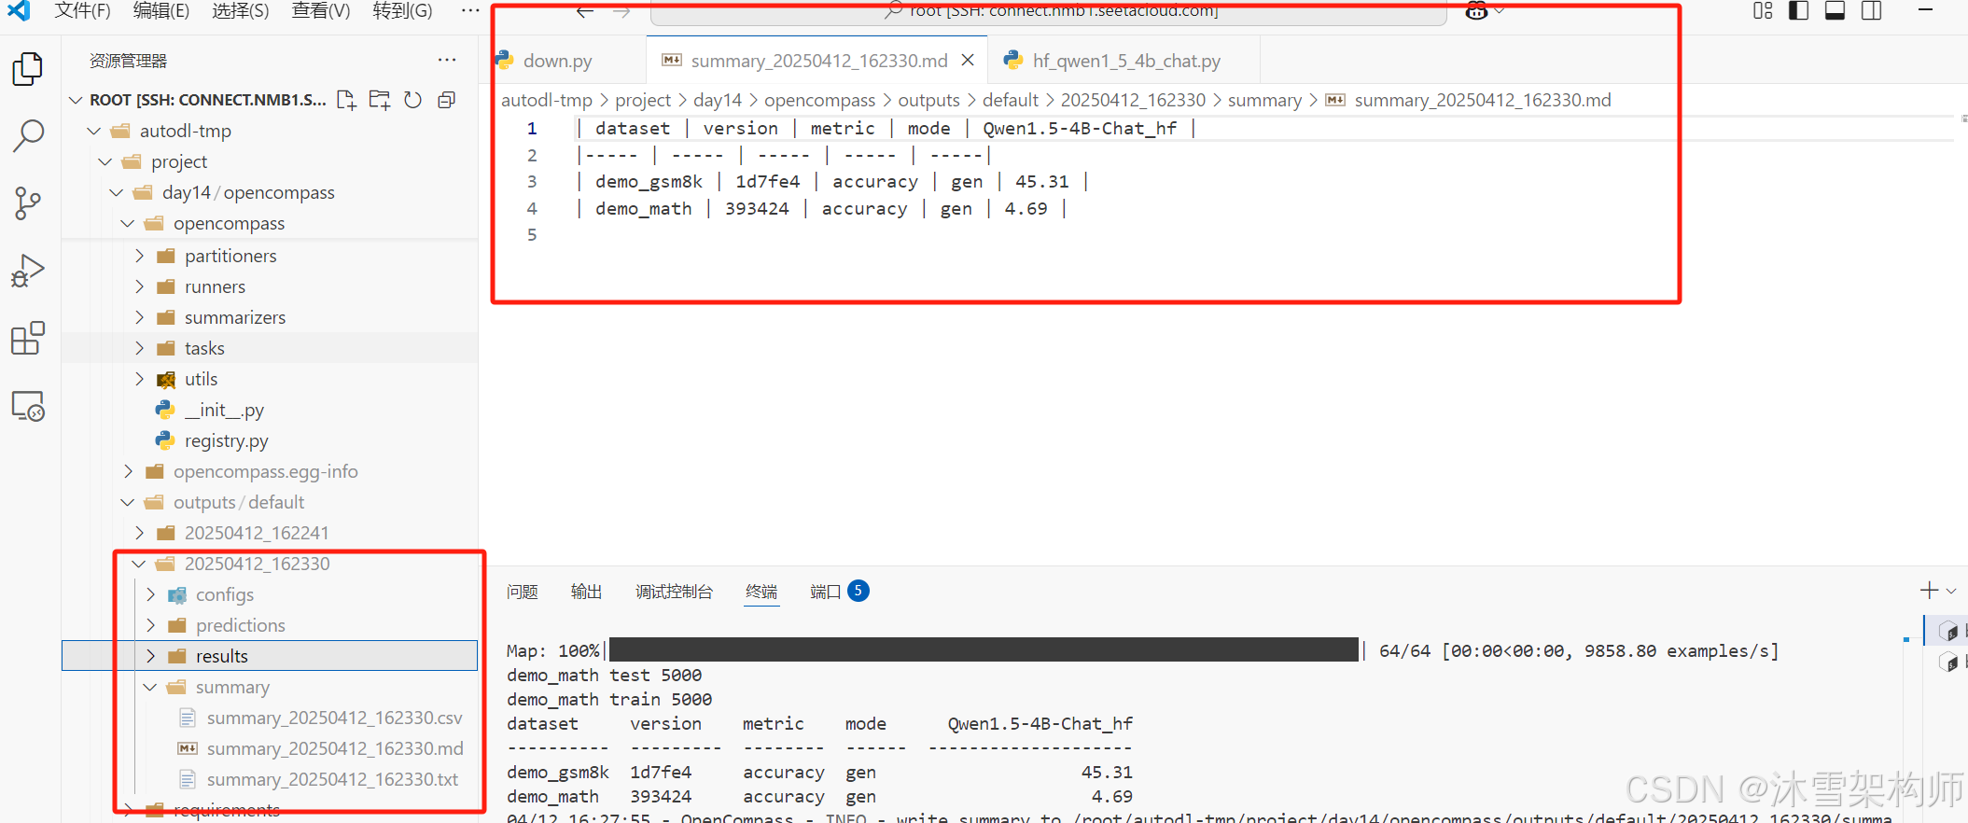This screenshot has width=1968, height=823.
Task: Close the summary_20250412_162330.md tab
Action: pyautogui.click(x=968, y=60)
